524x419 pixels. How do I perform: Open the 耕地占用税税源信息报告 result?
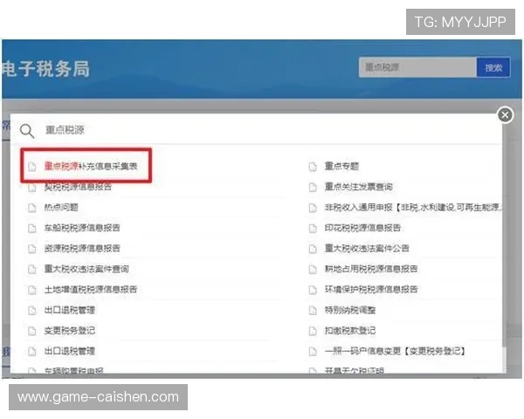[x=371, y=269]
